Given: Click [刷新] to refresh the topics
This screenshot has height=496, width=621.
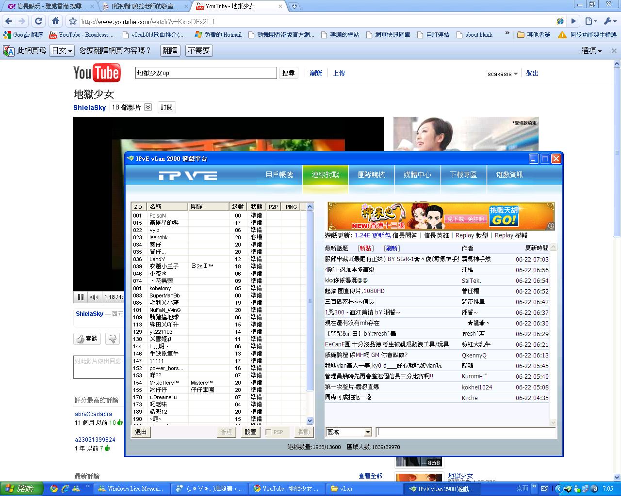Looking at the screenshot, I should 392,248.
